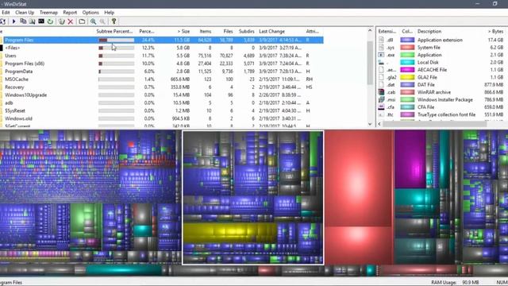The image size is (508, 286).
Task: Click the 'TrueType collection font file' text
Action: [446, 114]
